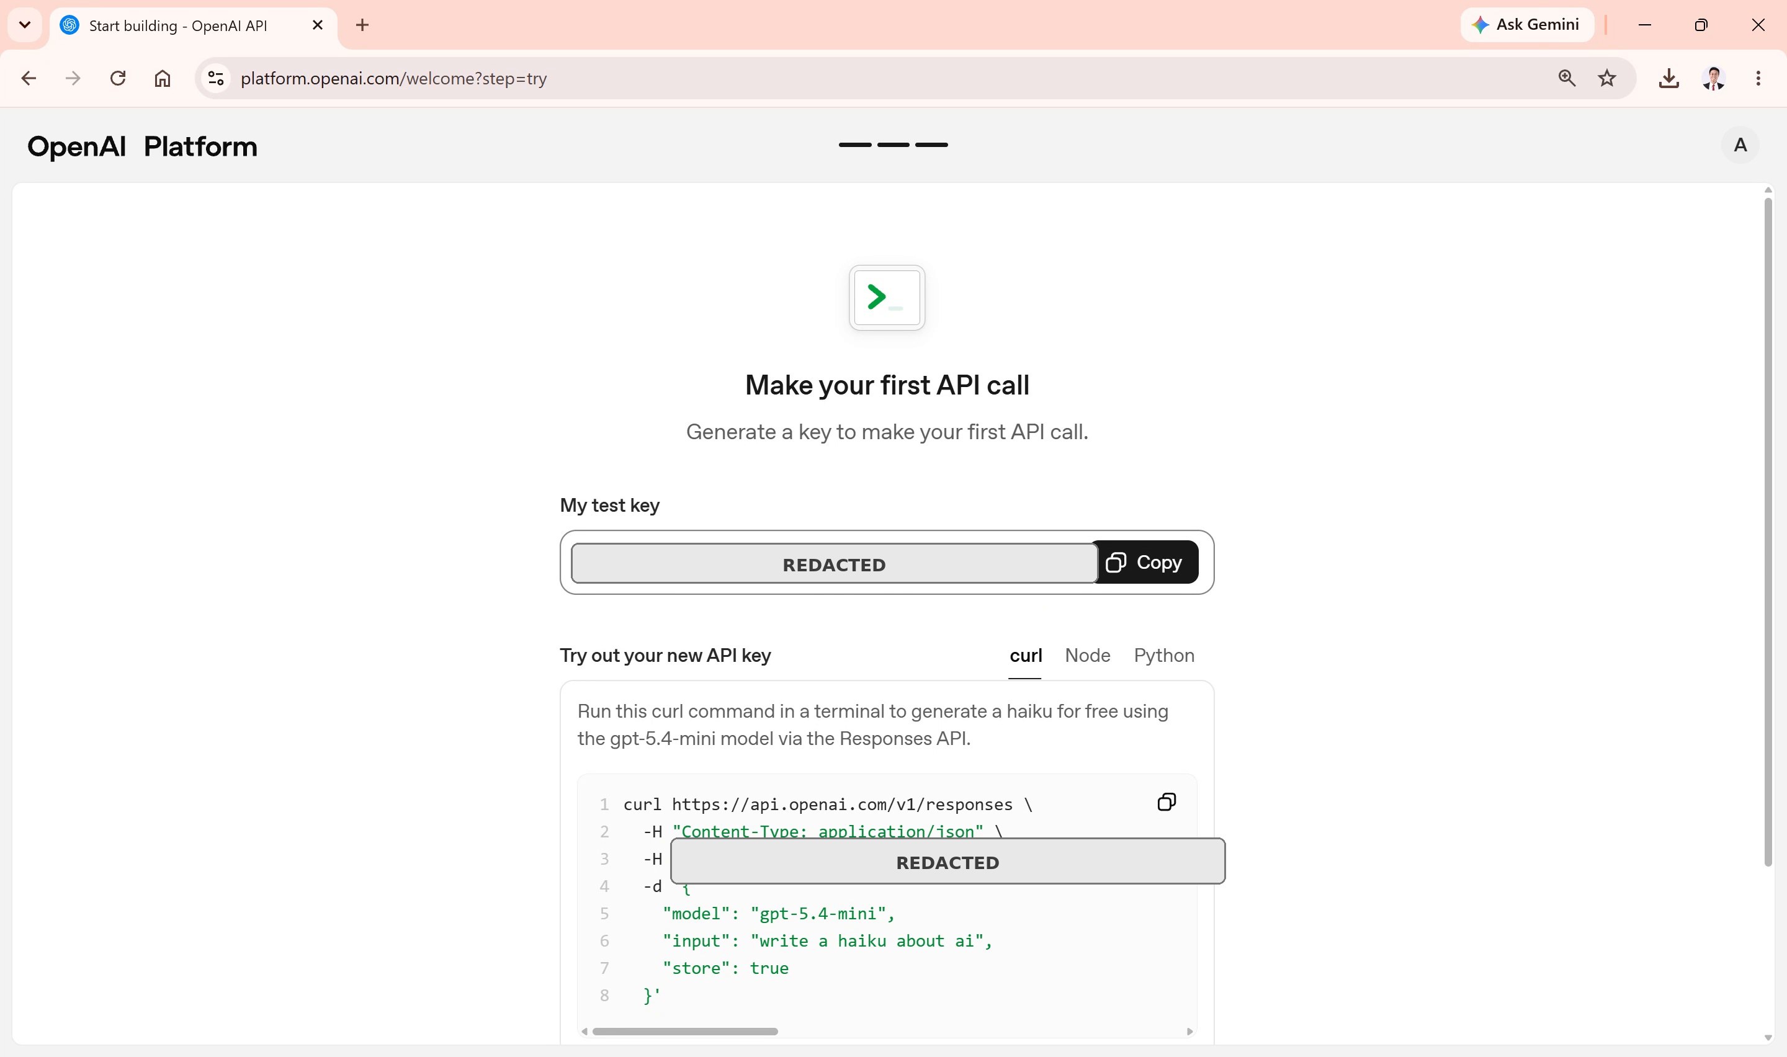The width and height of the screenshot is (1787, 1057).
Task: Open the account avatar A menu
Action: [x=1740, y=145]
